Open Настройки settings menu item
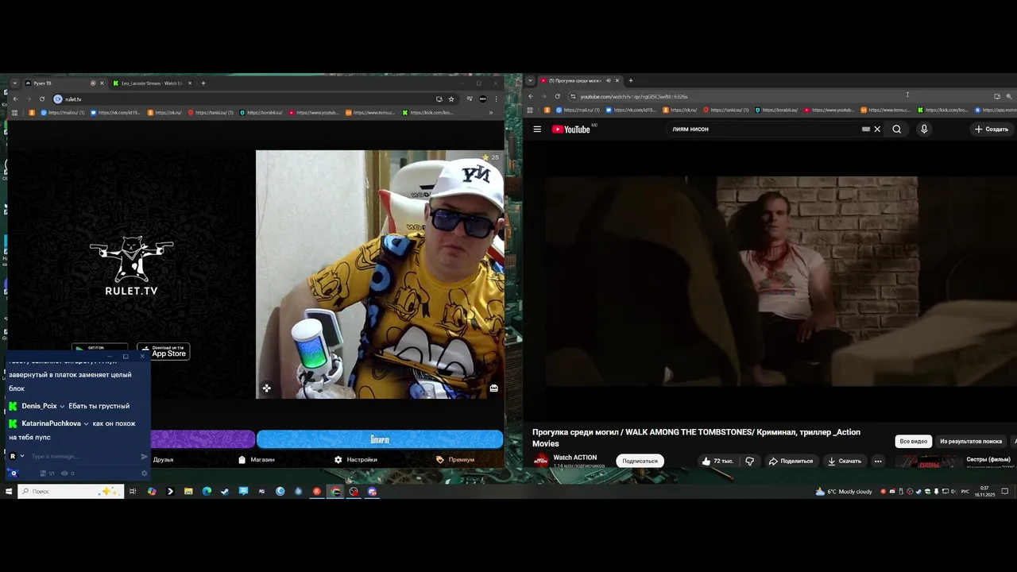Image resolution: width=1017 pixels, height=572 pixels. (356, 459)
